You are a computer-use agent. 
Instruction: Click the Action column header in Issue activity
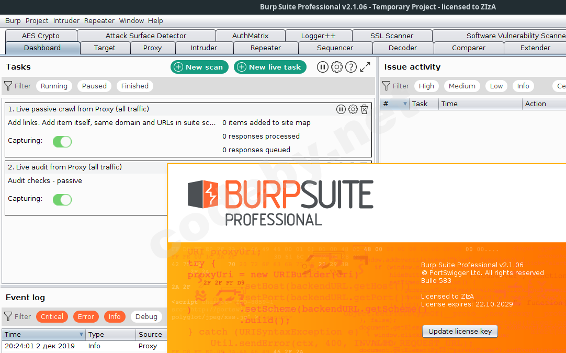click(x=544, y=104)
